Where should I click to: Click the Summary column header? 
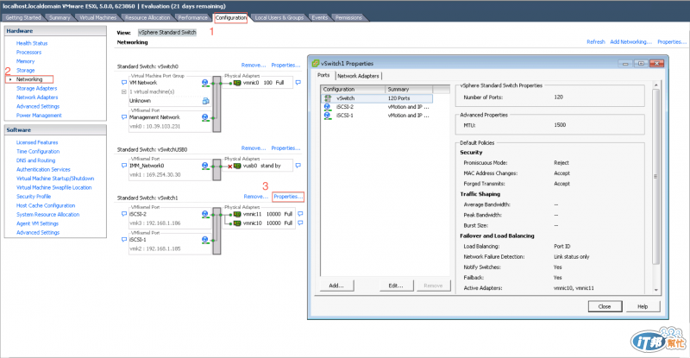(x=409, y=89)
